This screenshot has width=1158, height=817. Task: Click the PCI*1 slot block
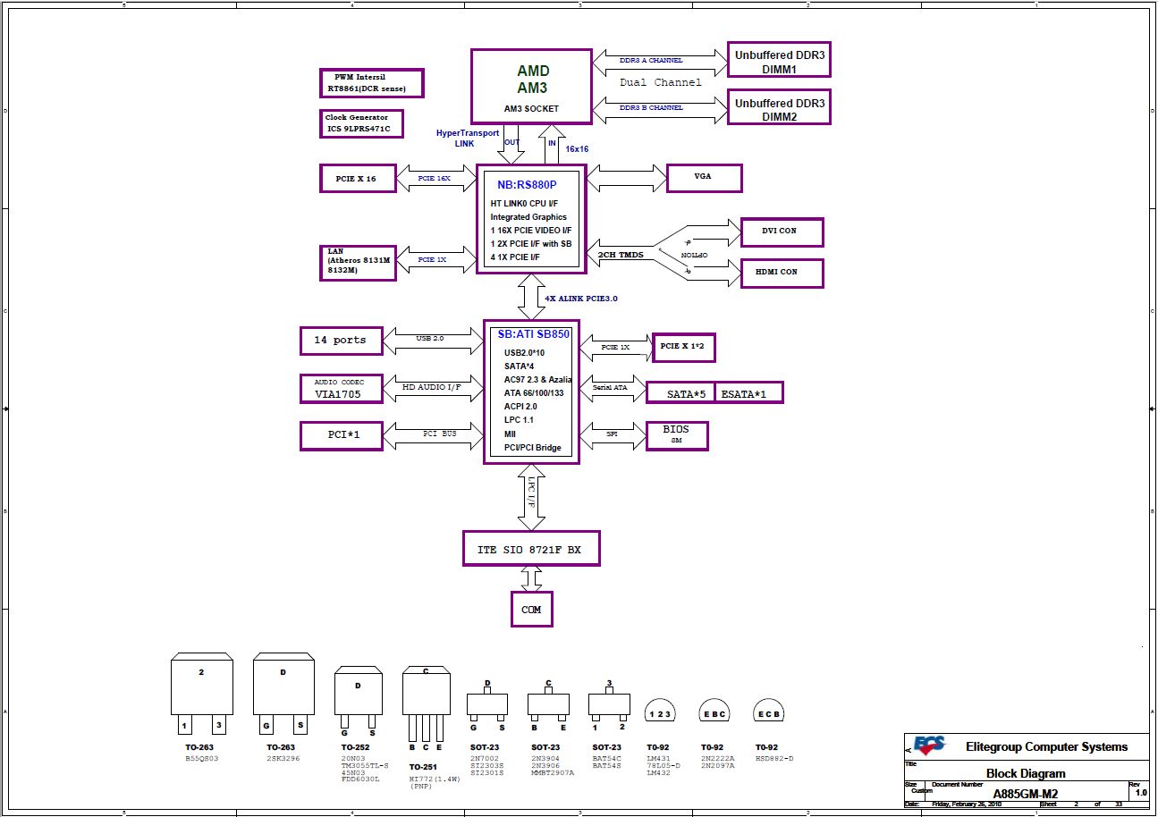342,435
